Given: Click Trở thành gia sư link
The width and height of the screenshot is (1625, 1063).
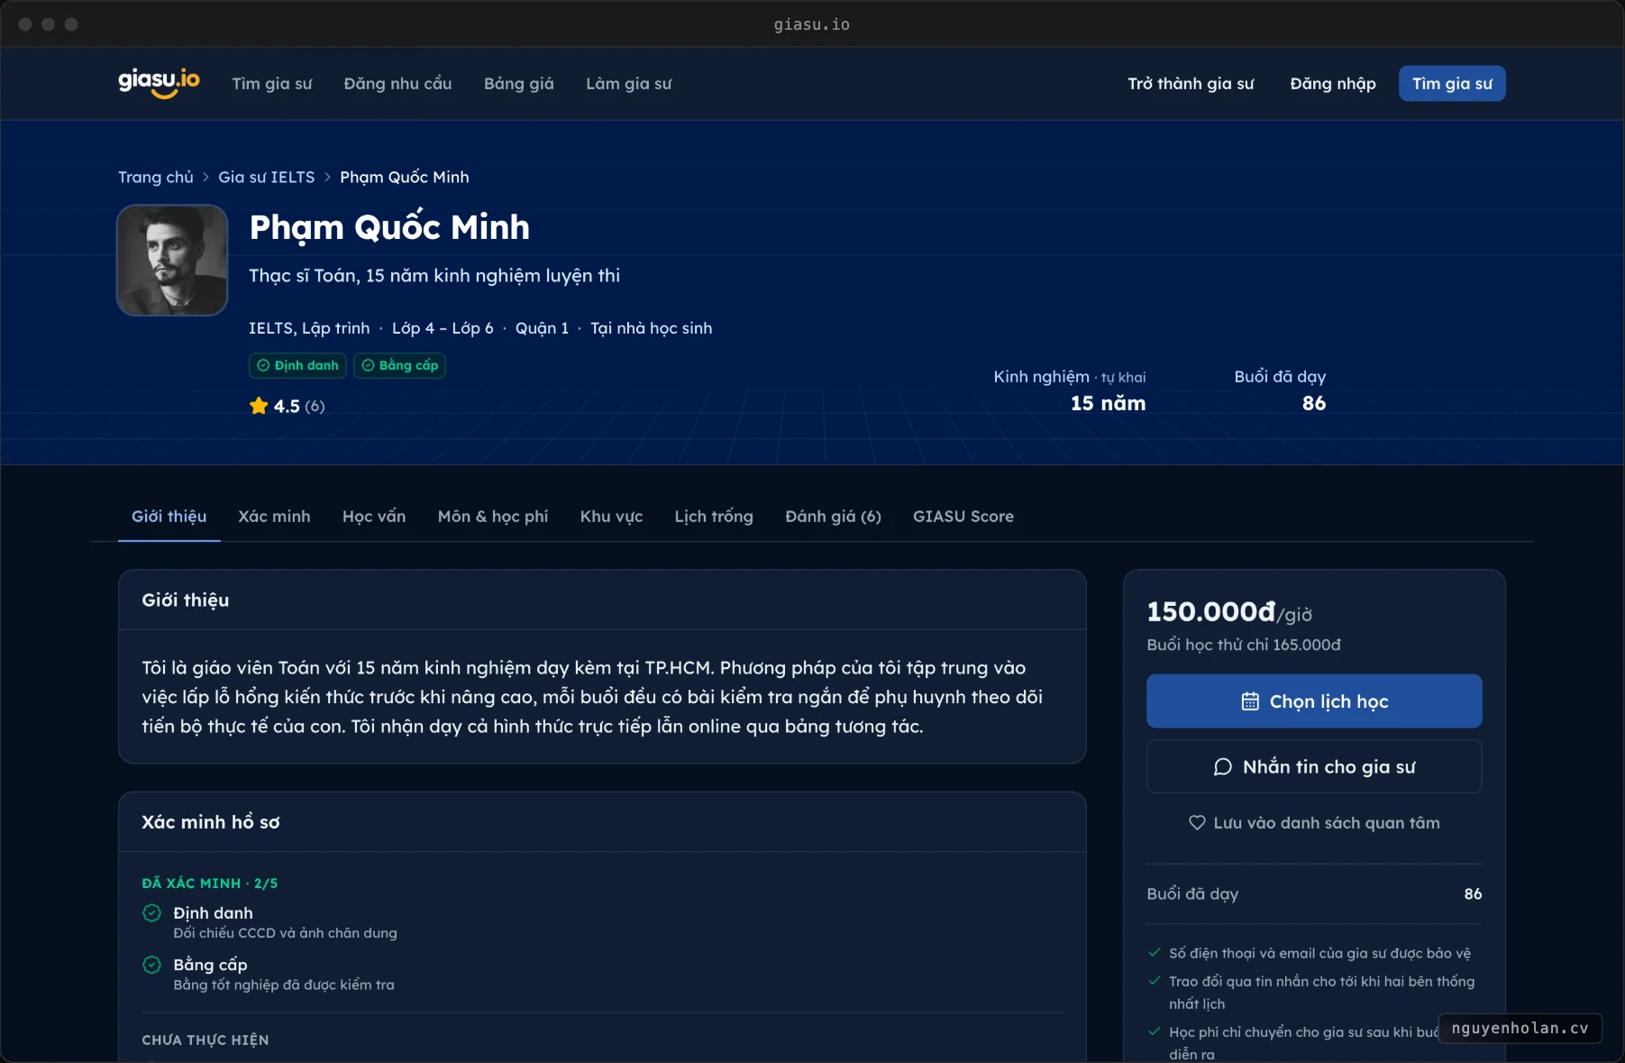Looking at the screenshot, I should 1191,84.
